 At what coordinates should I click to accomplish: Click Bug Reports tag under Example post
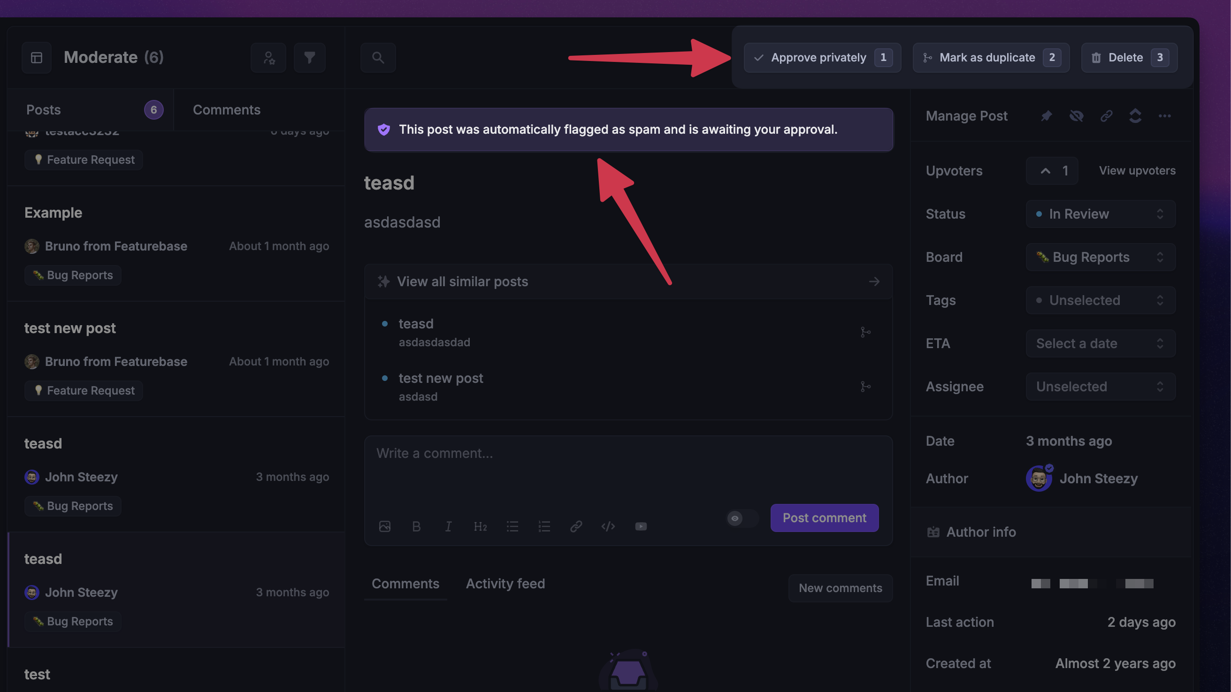coord(73,275)
